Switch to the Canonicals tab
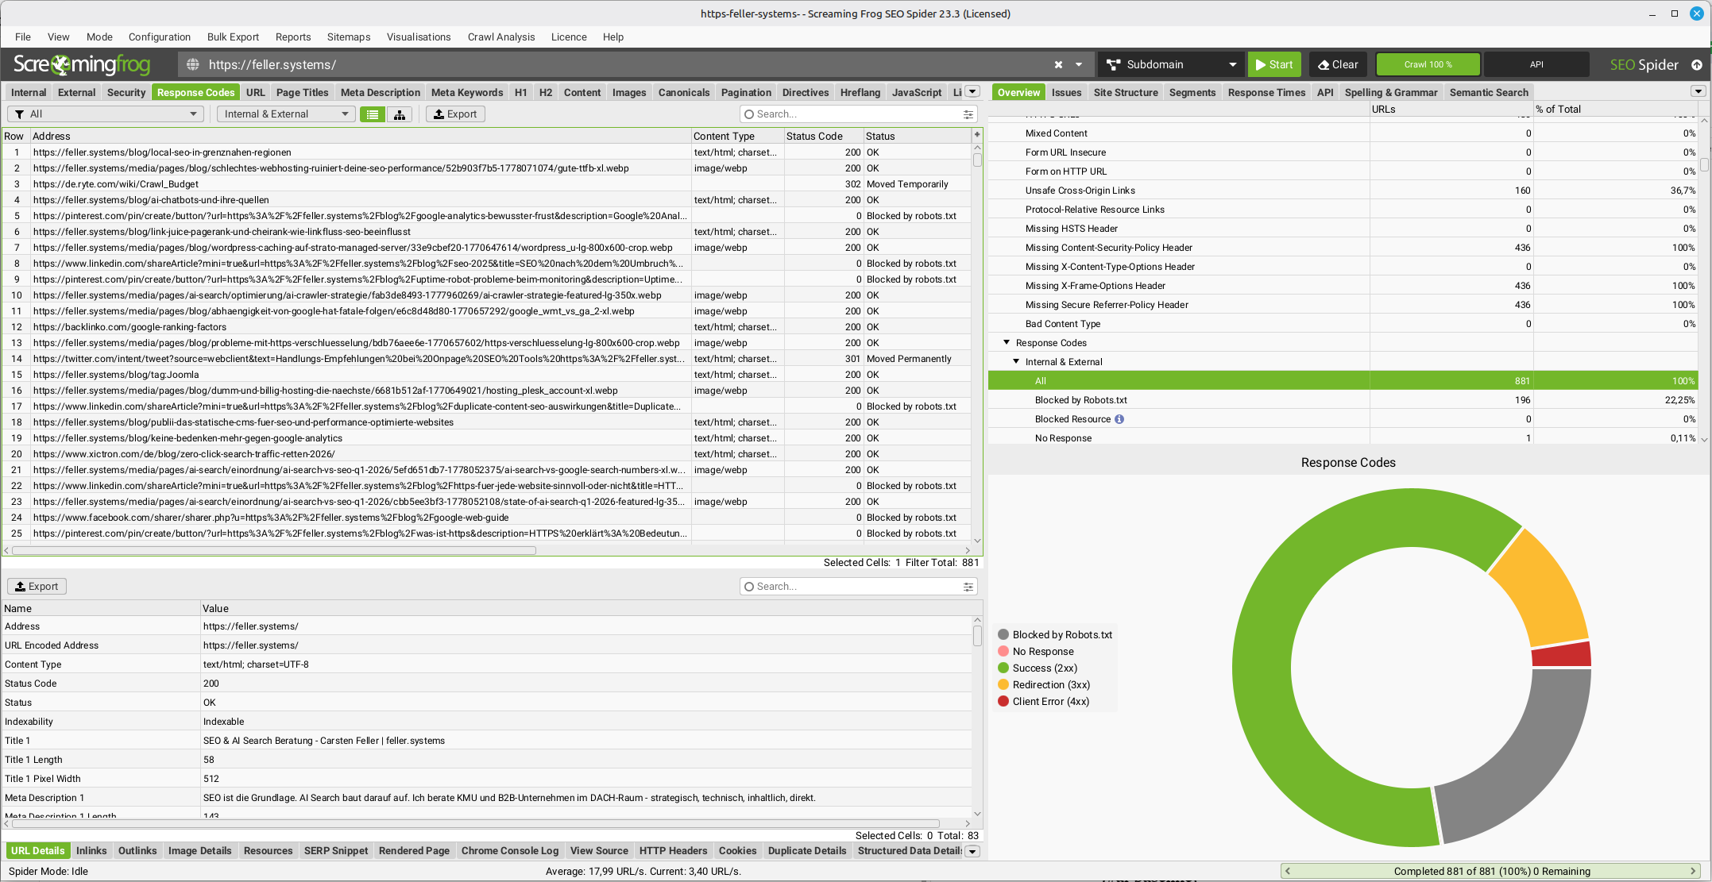The image size is (1712, 882). [x=684, y=92]
